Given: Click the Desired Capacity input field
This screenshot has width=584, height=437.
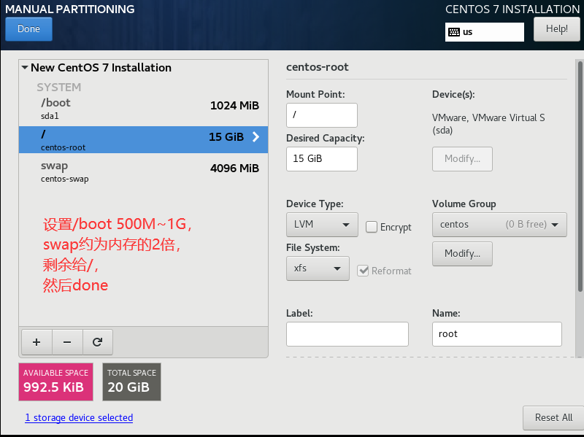Looking at the screenshot, I should click(322, 159).
